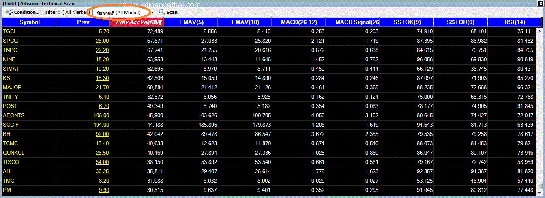This screenshot has height=198, width=545.
Task: Select the GUNKUL symbol
Action: 14,153
